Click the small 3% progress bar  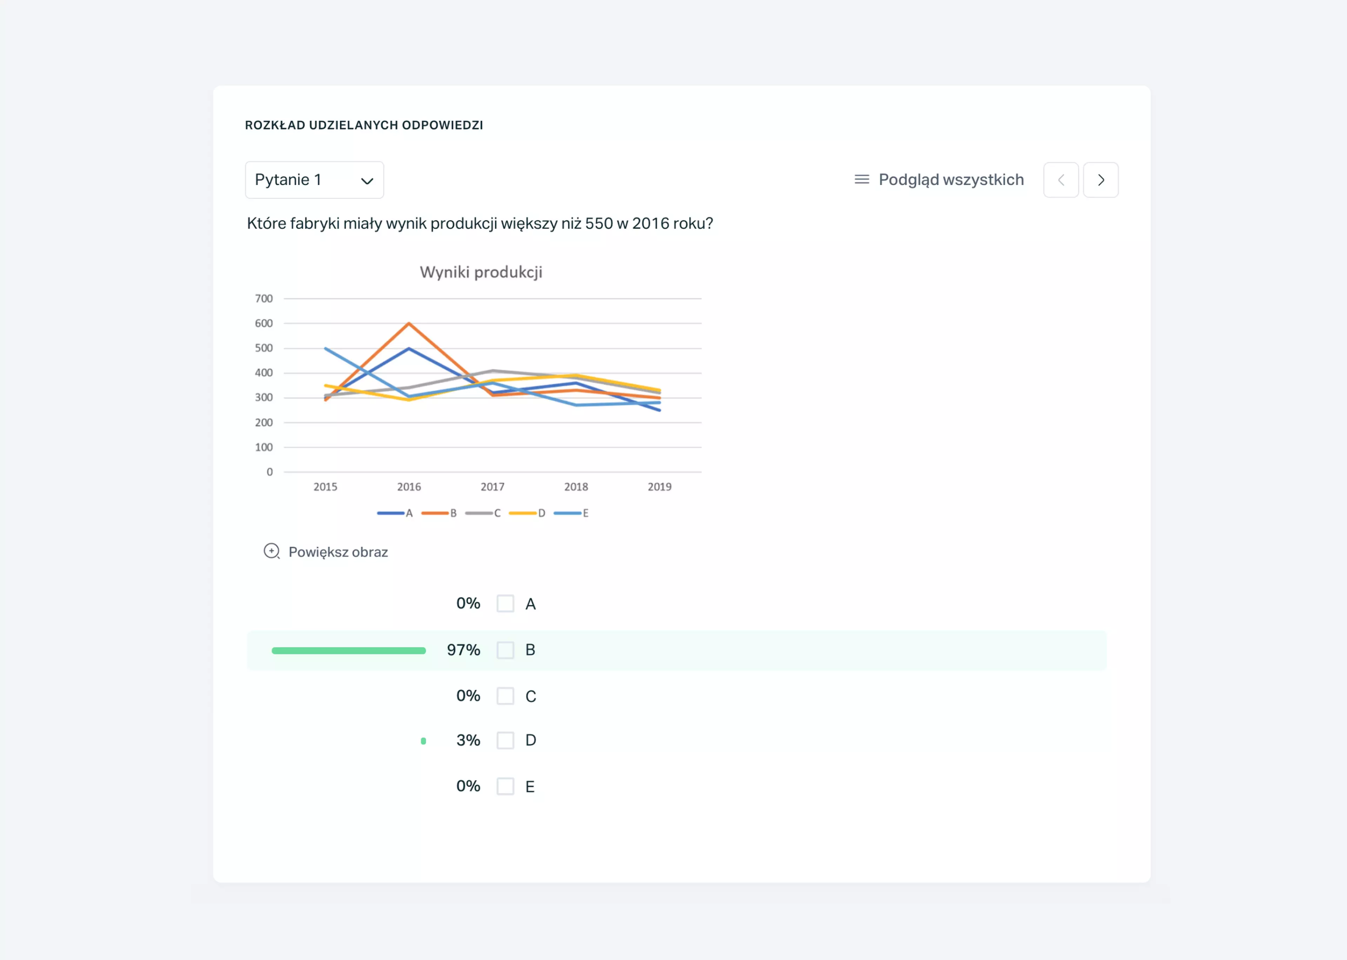coord(423,741)
